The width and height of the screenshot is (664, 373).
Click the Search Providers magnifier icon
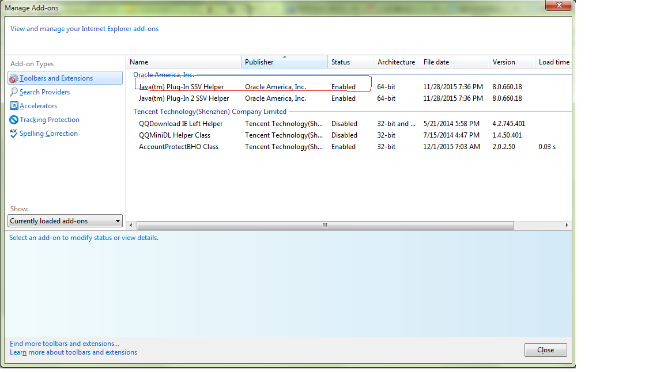tap(14, 92)
